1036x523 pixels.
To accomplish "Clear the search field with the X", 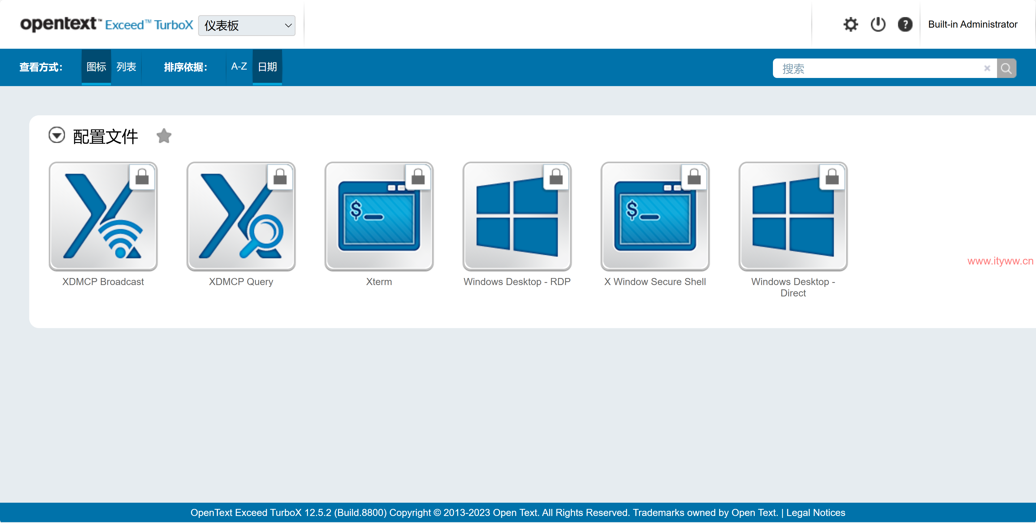I will coord(987,68).
